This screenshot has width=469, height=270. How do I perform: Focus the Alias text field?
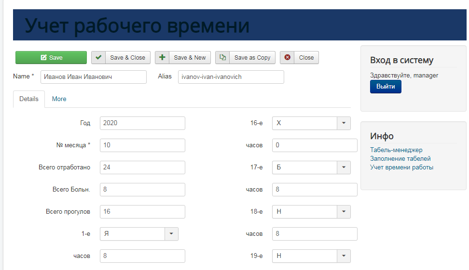click(231, 77)
